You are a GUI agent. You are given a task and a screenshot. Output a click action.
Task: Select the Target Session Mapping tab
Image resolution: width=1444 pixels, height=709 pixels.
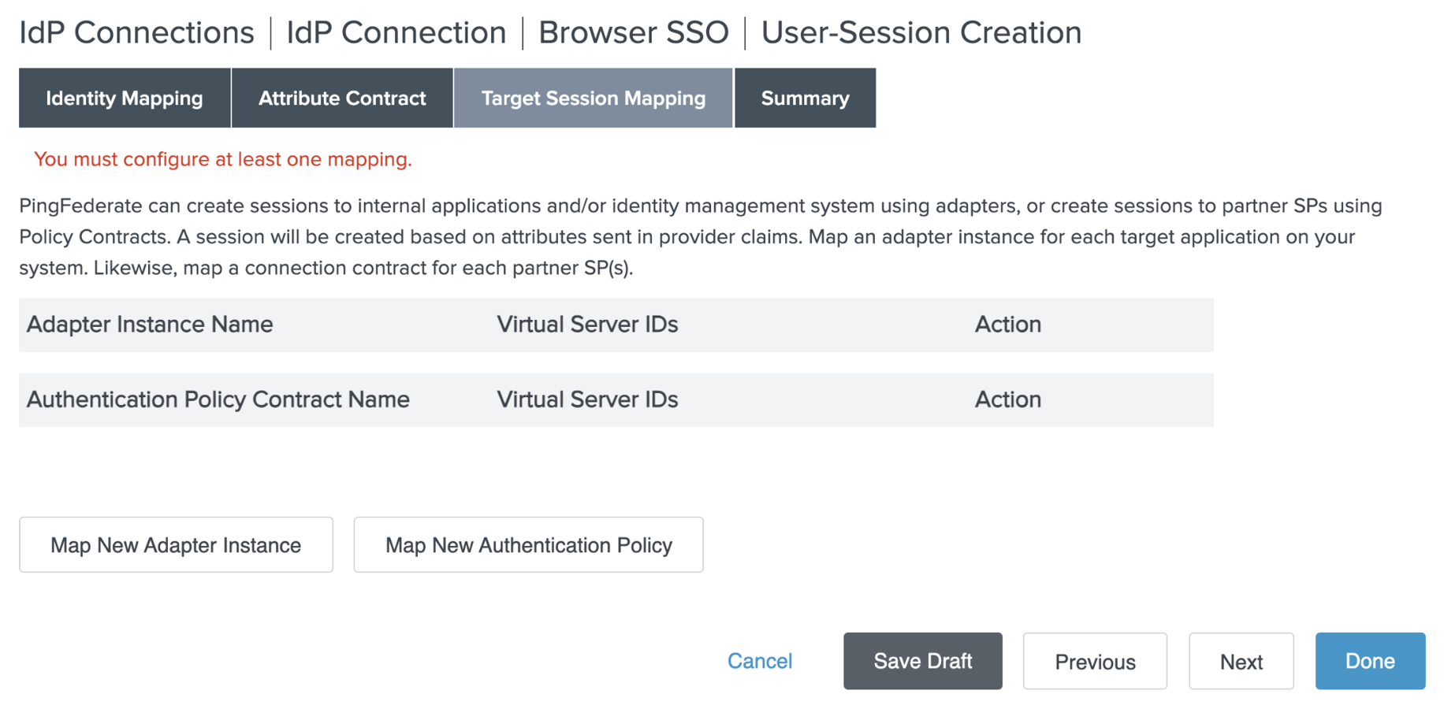(x=593, y=98)
